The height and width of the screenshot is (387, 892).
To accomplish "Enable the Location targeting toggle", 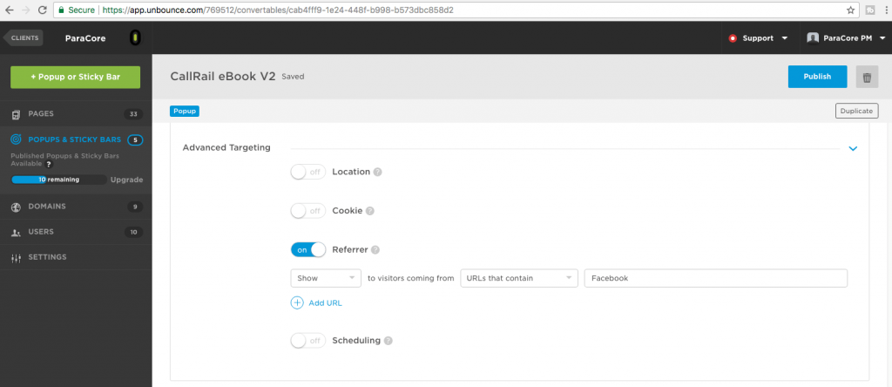I will [308, 172].
